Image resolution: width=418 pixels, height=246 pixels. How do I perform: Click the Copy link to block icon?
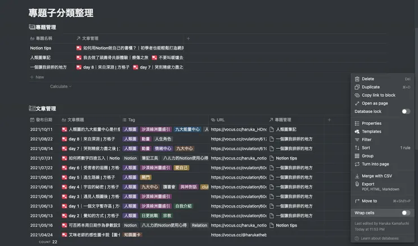357,95
